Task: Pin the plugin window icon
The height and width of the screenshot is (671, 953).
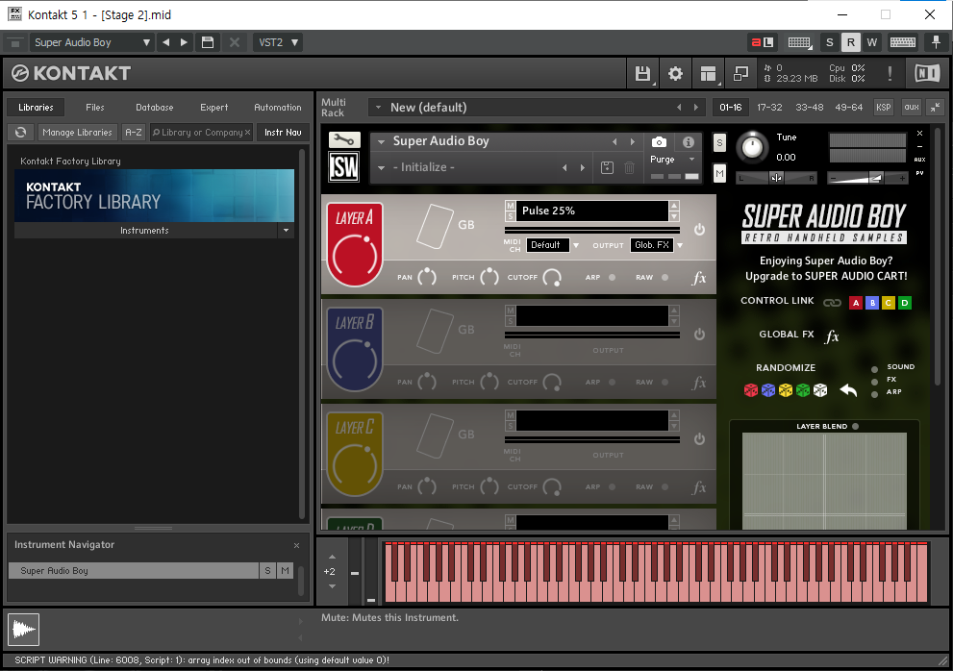Action: 936,42
